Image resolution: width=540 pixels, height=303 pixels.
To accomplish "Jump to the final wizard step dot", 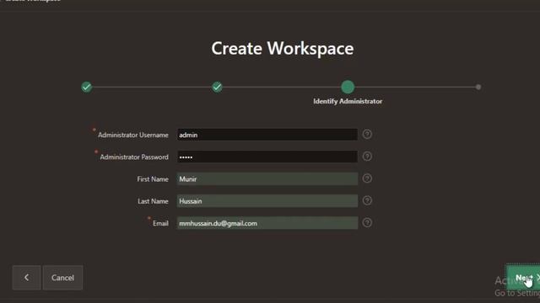I will click(x=478, y=87).
